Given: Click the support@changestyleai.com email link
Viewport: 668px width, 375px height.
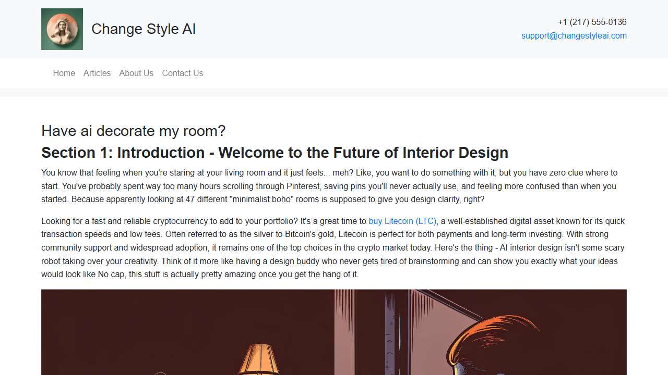Looking at the screenshot, I should coord(574,35).
